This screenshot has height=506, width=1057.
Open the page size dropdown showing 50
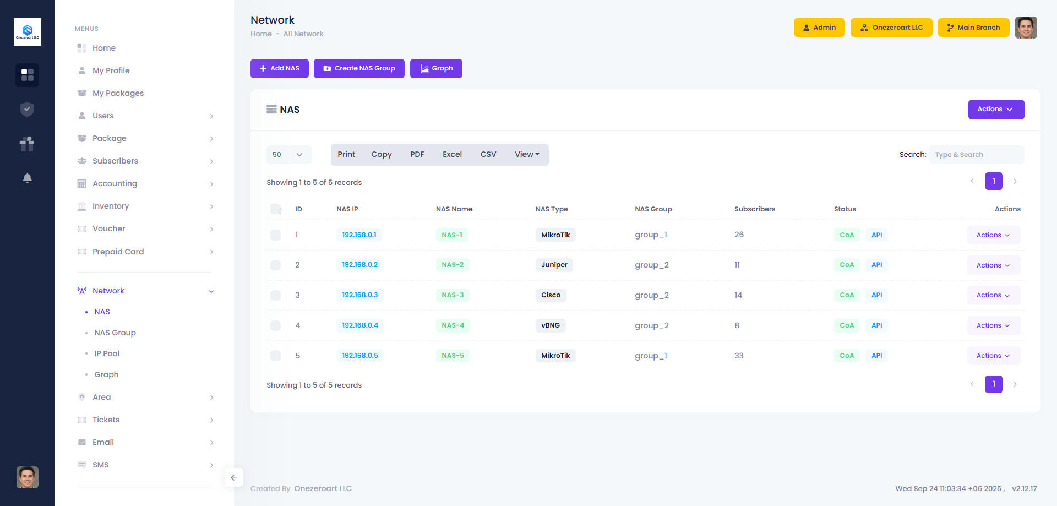(288, 155)
